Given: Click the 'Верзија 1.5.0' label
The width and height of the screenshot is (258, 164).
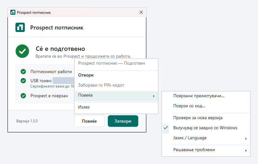Looking at the screenshot, I should pos(27,121).
